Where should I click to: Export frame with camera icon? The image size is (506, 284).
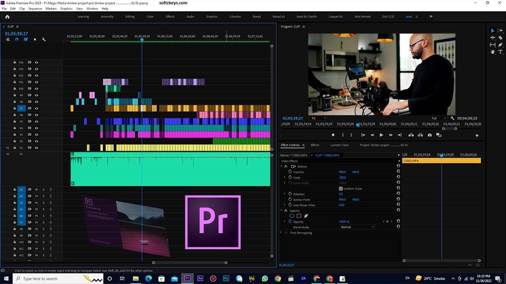click(x=430, y=135)
